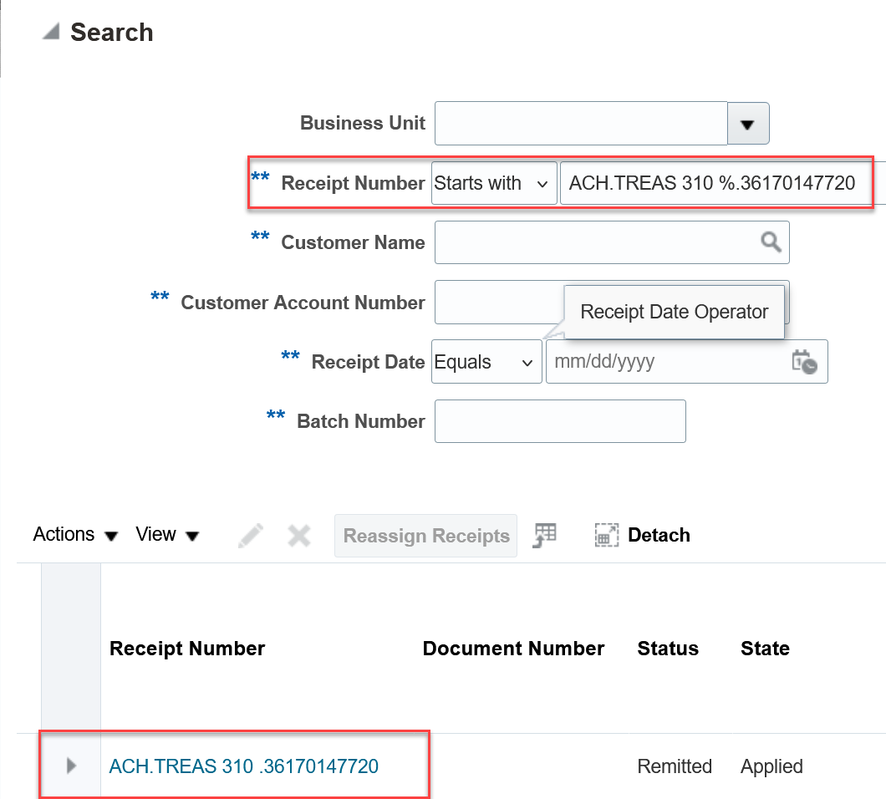Click the Document Number column header

(x=514, y=648)
